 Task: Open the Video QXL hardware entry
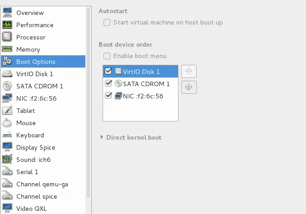tap(31, 209)
